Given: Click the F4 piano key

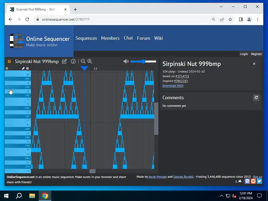Looking at the screenshot, I should 18,150.
